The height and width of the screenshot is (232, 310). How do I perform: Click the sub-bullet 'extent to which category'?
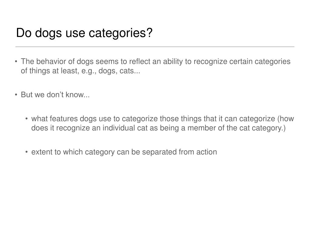(x=124, y=152)
